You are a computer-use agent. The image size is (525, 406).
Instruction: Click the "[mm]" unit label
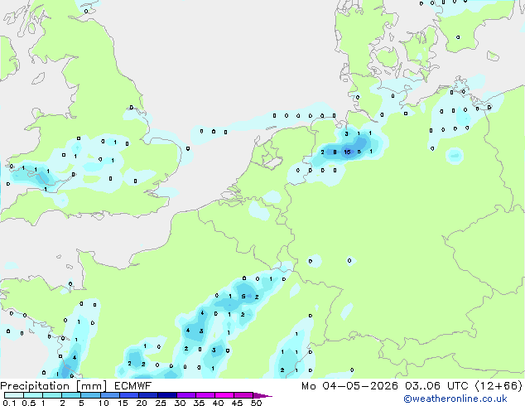click(91, 386)
